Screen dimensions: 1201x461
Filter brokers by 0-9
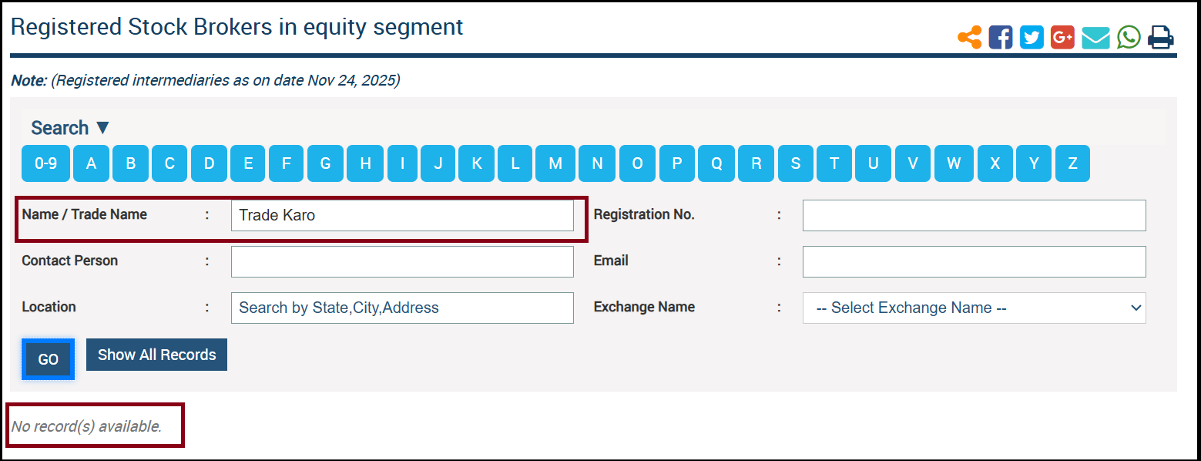click(45, 163)
